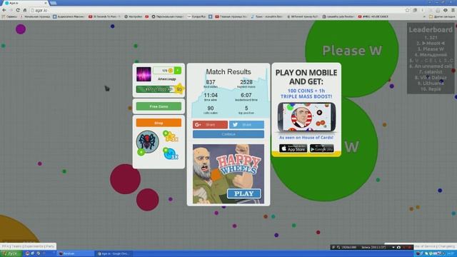Open the new tab button
The image size is (457, 257).
(x=53, y=3)
